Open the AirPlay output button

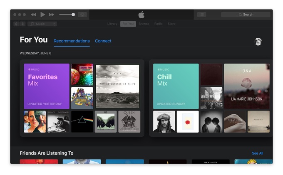(x=82, y=15)
